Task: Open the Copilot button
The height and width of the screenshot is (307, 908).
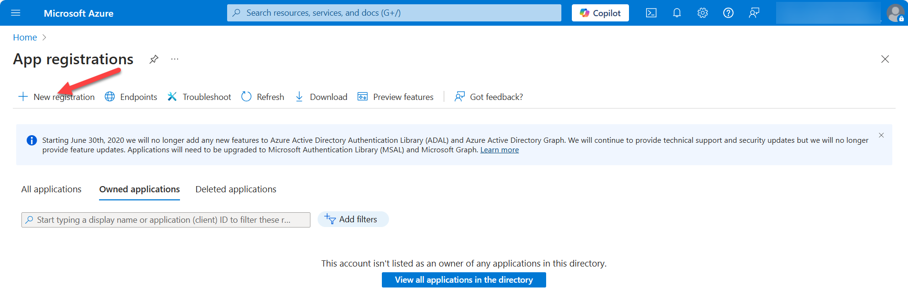Action: coord(600,13)
